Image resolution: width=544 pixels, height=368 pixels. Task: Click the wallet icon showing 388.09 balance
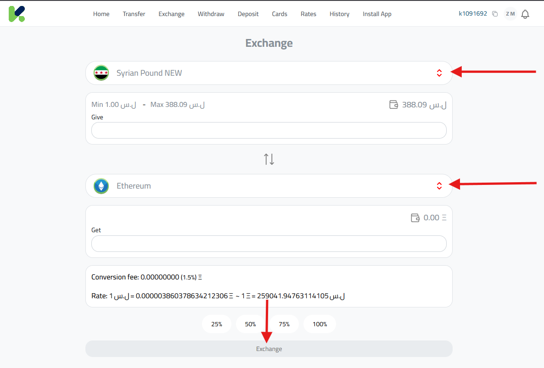(393, 105)
